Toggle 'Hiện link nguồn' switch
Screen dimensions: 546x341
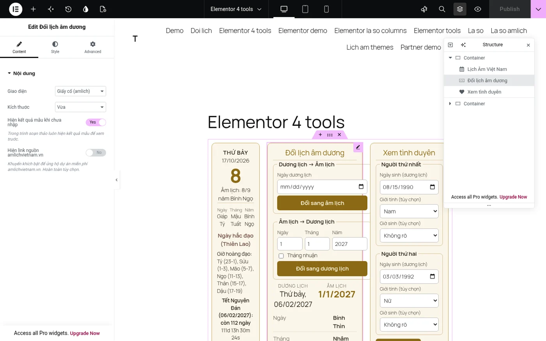pyautogui.click(x=96, y=153)
